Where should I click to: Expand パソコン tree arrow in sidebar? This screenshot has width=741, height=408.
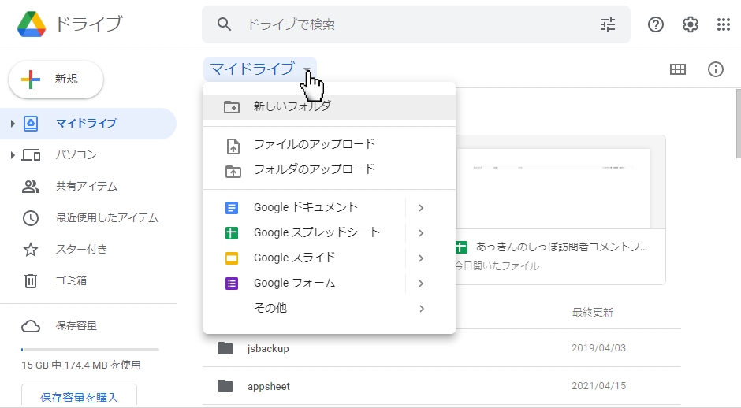(13, 155)
